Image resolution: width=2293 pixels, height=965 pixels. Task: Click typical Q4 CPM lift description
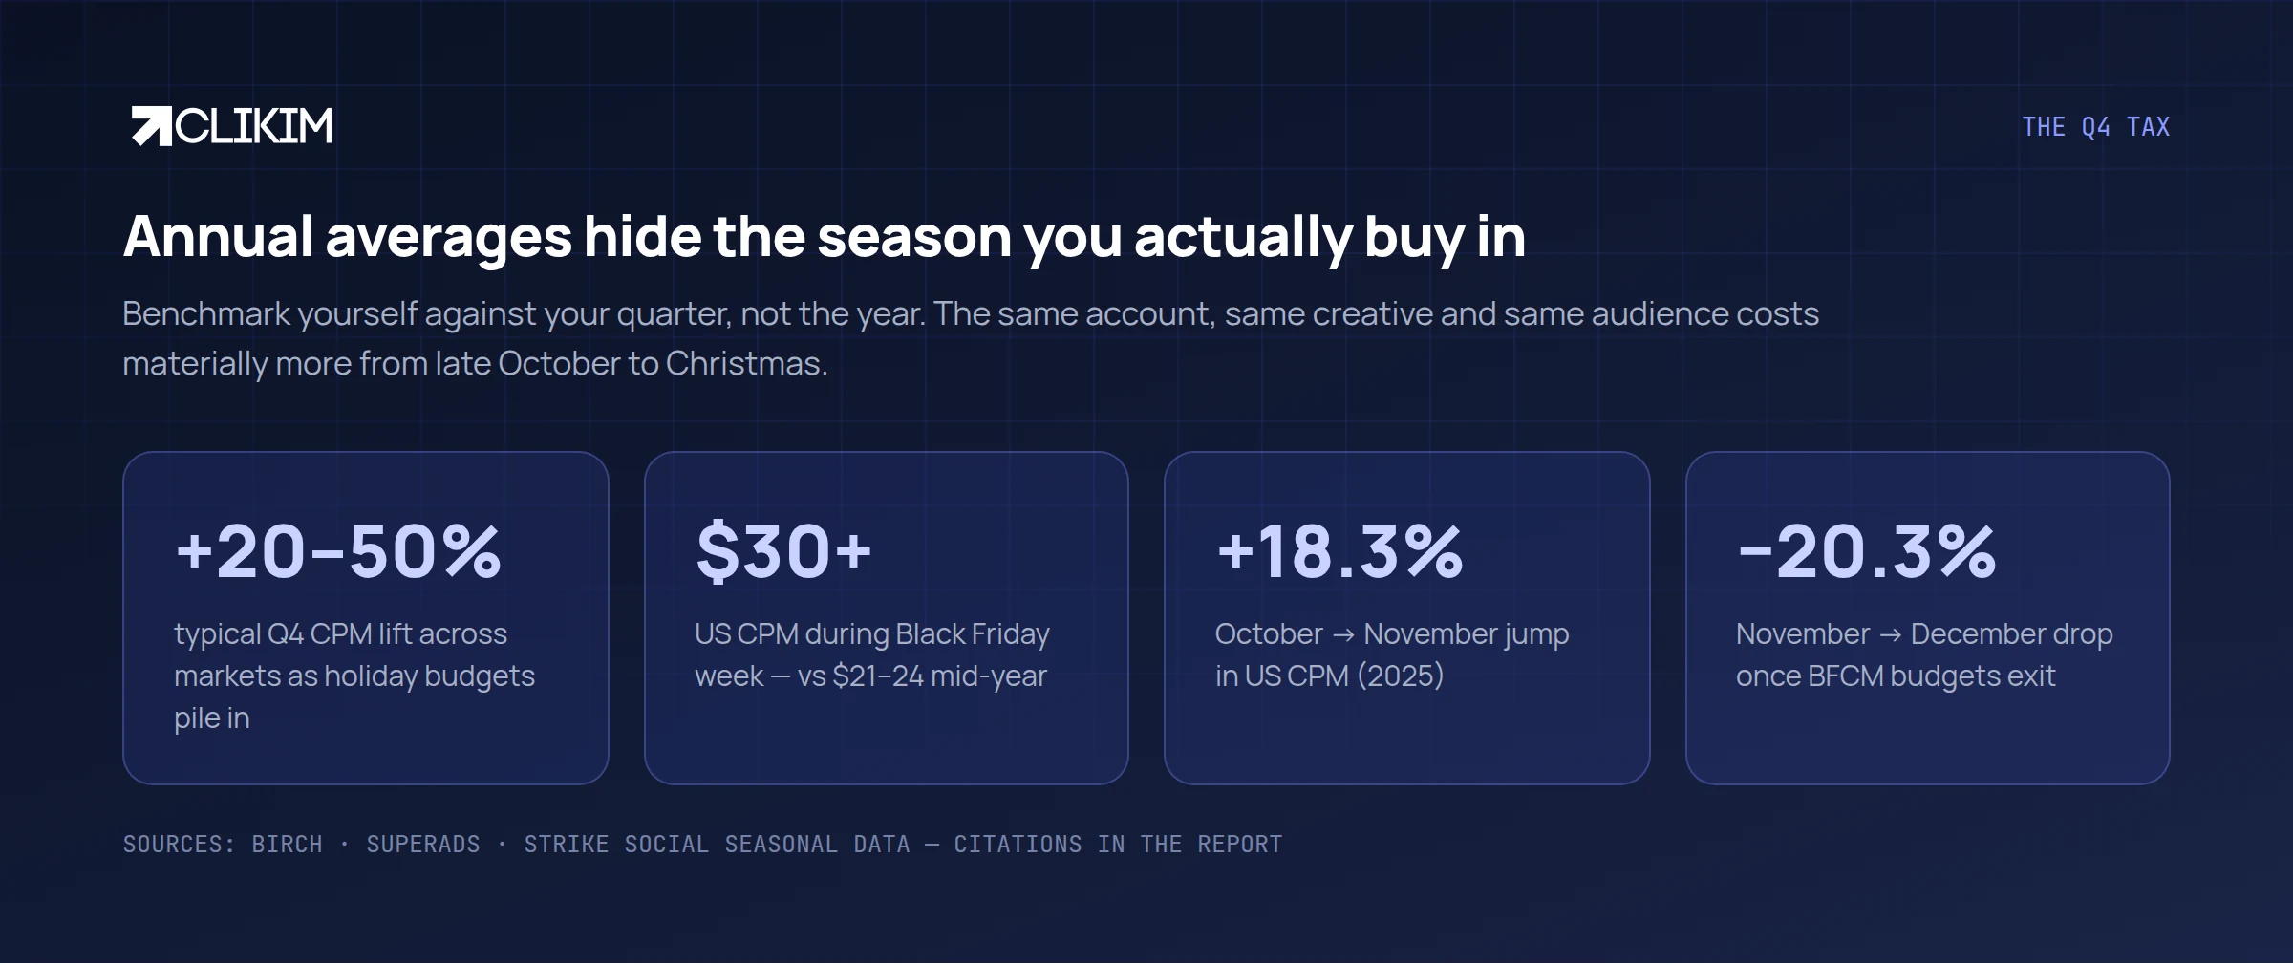point(354,675)
